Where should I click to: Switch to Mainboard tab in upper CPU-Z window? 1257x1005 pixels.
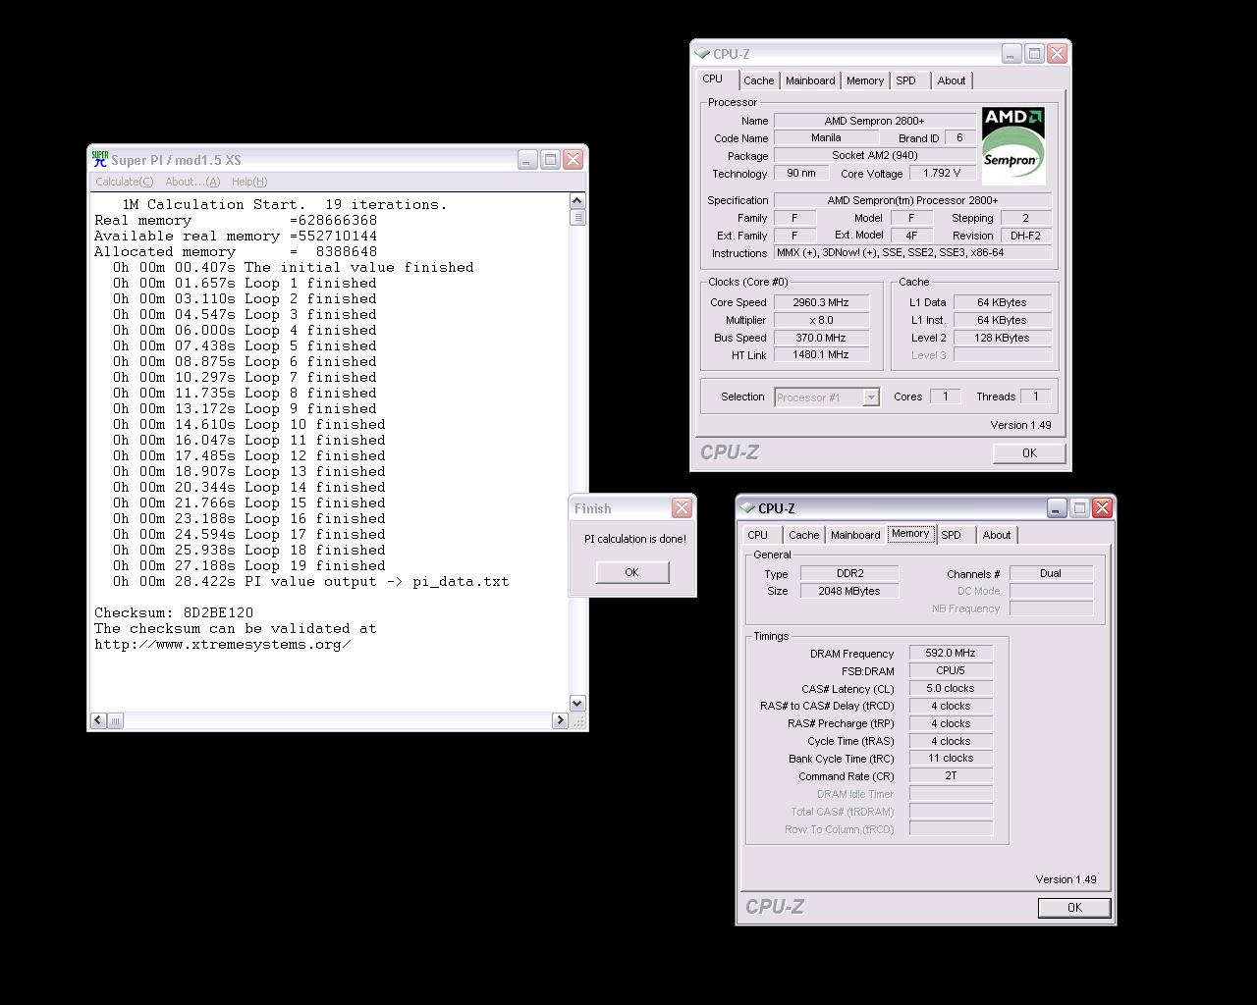point(810,80)
